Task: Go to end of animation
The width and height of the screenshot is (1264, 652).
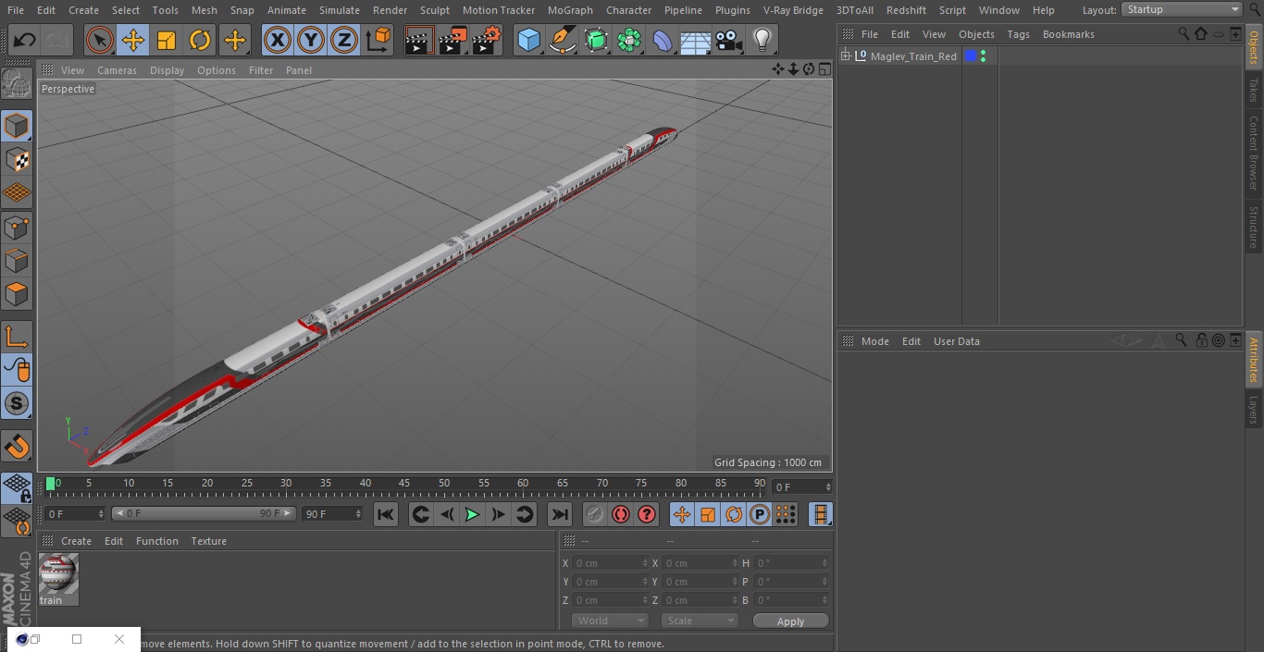Action: [560, 514]
